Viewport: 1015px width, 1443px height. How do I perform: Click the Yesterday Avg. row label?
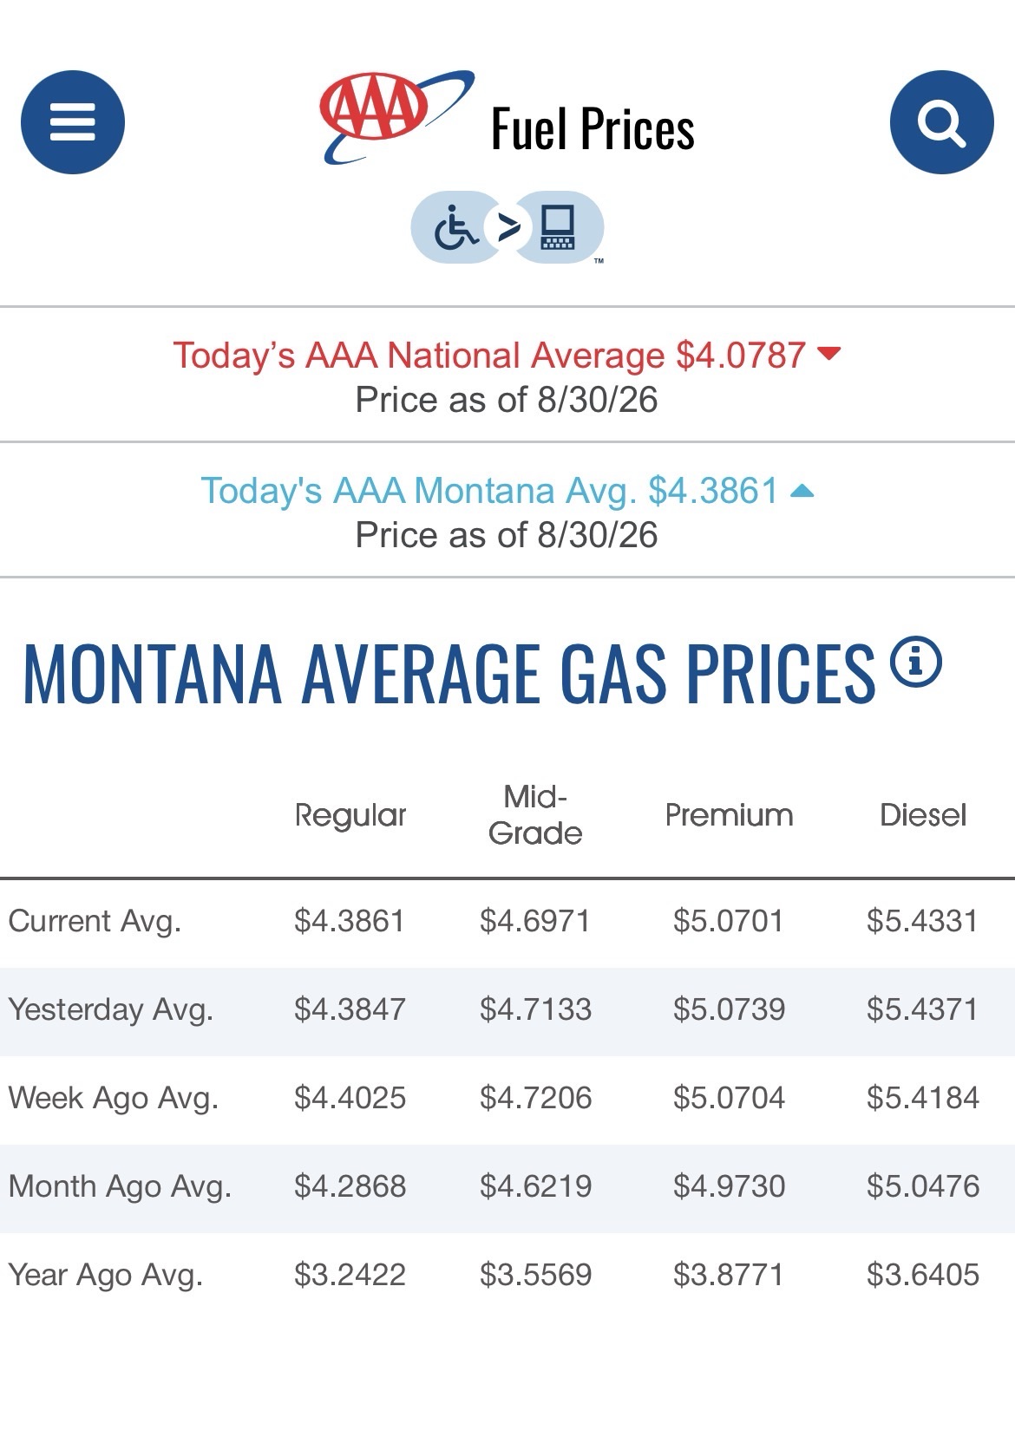pyautogui.click(x=110, y=1009)
